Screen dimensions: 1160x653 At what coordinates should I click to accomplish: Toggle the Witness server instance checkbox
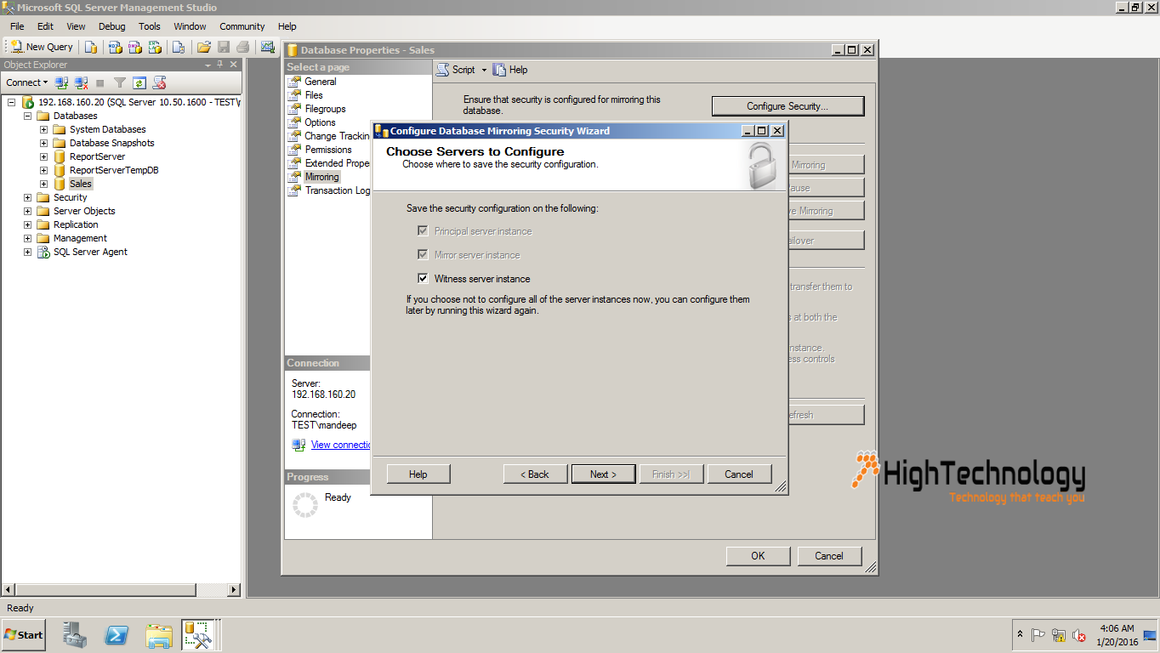(x=423, y=278)
